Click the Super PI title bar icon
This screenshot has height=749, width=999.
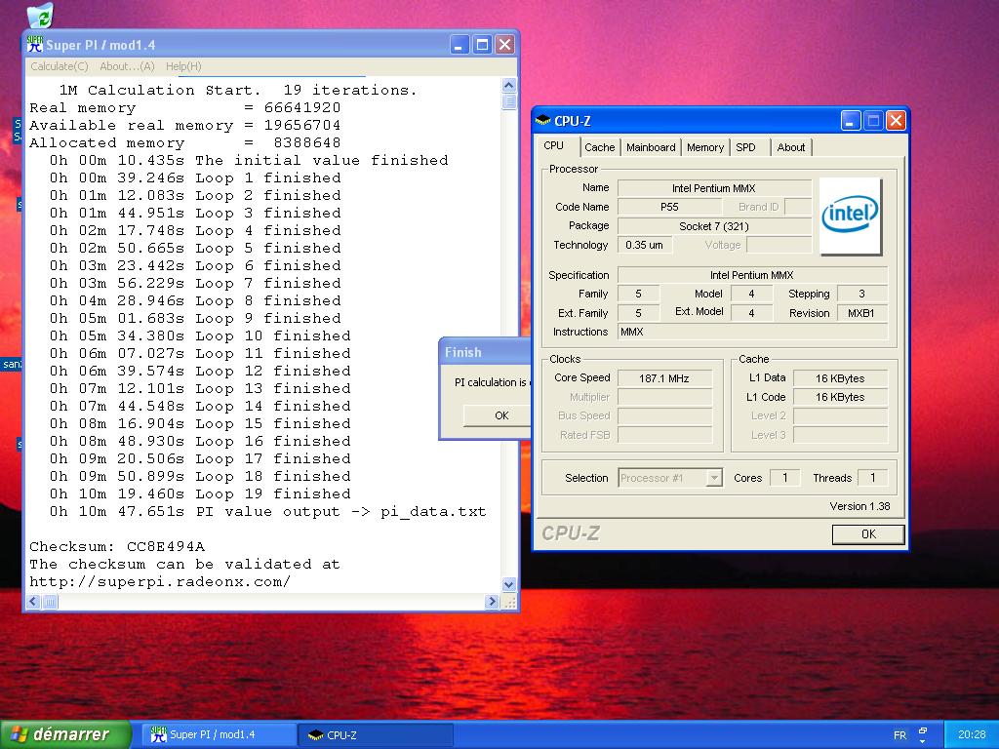point(35,45)
